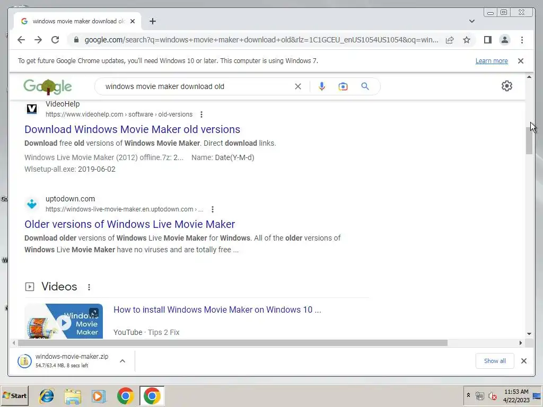
Task: Open Google quick settings gear
Action: point(506,86)
